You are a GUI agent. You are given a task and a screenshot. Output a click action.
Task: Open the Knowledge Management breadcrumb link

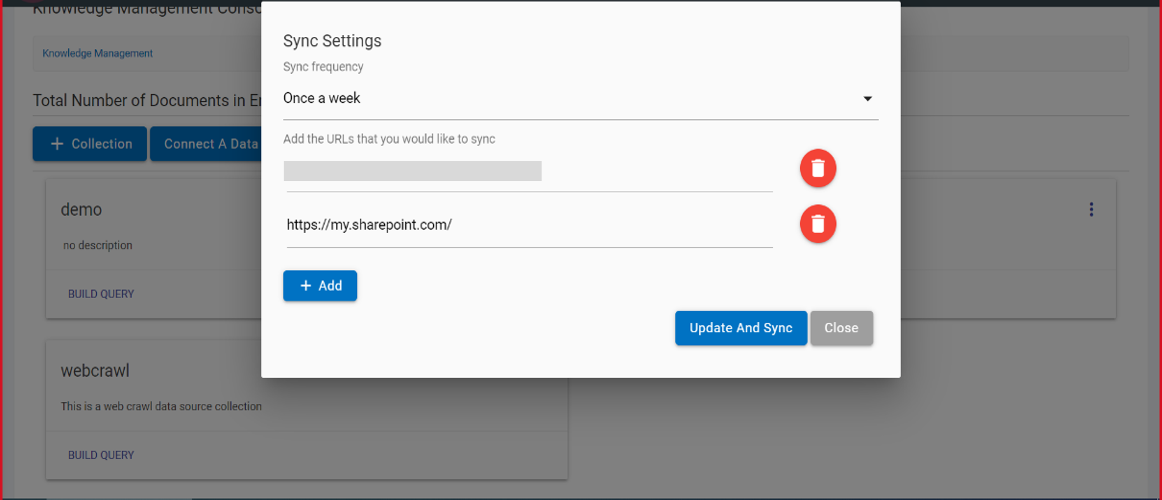click(x=98, y=53)
